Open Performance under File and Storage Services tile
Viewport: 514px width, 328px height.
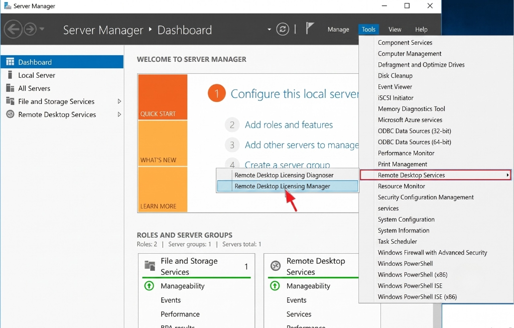[180, 314]
